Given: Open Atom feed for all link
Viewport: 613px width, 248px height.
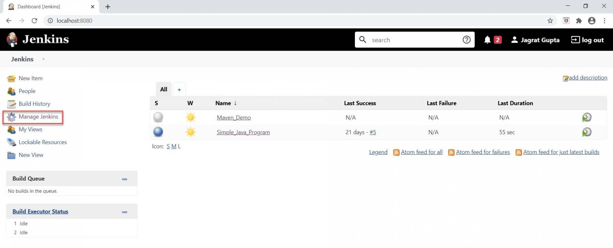Looking at the screenshot, I should click(x=422, y=152).
